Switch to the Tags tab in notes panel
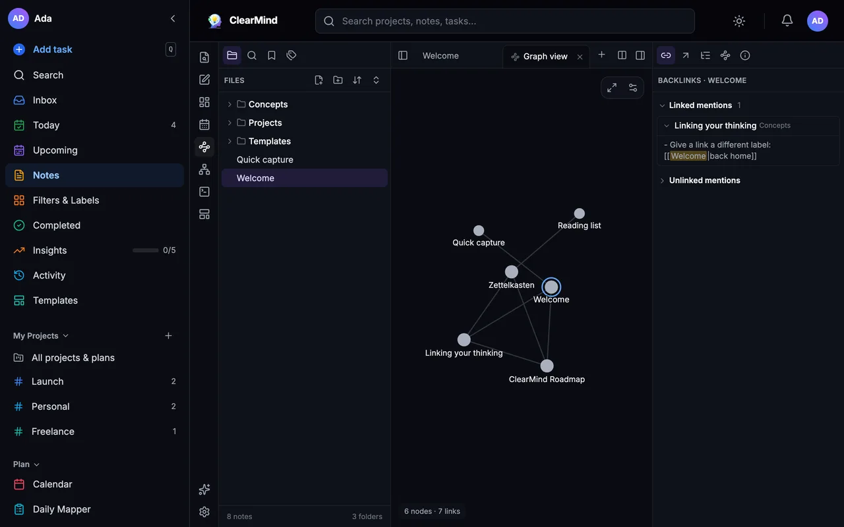 click(291, 55)
